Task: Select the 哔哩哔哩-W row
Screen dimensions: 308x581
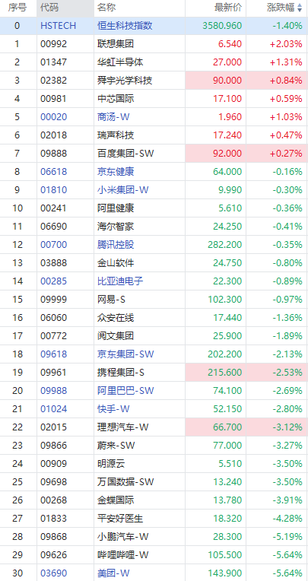Action: 154,554
